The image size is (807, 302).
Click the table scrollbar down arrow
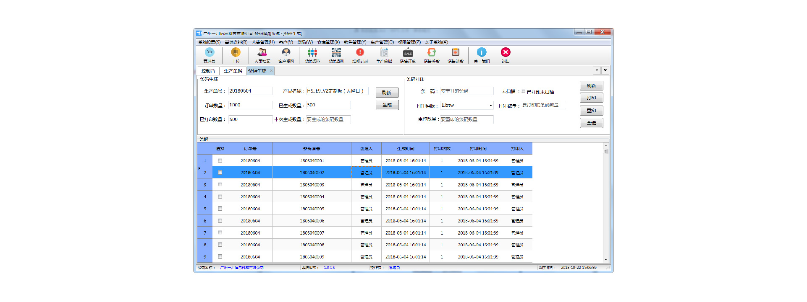click(605, 260)
